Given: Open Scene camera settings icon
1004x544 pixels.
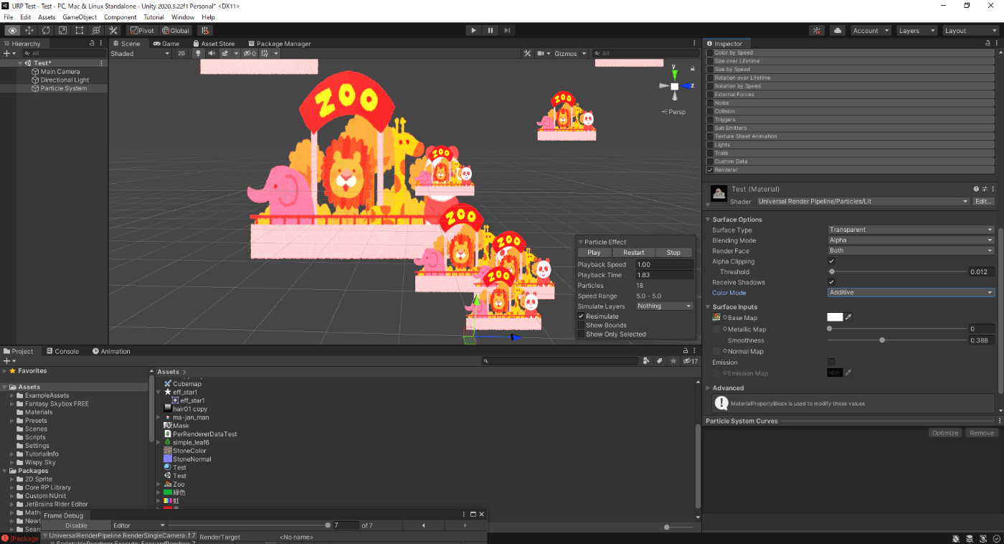Looking at the screenshot, I should click(x=540, y=53).
